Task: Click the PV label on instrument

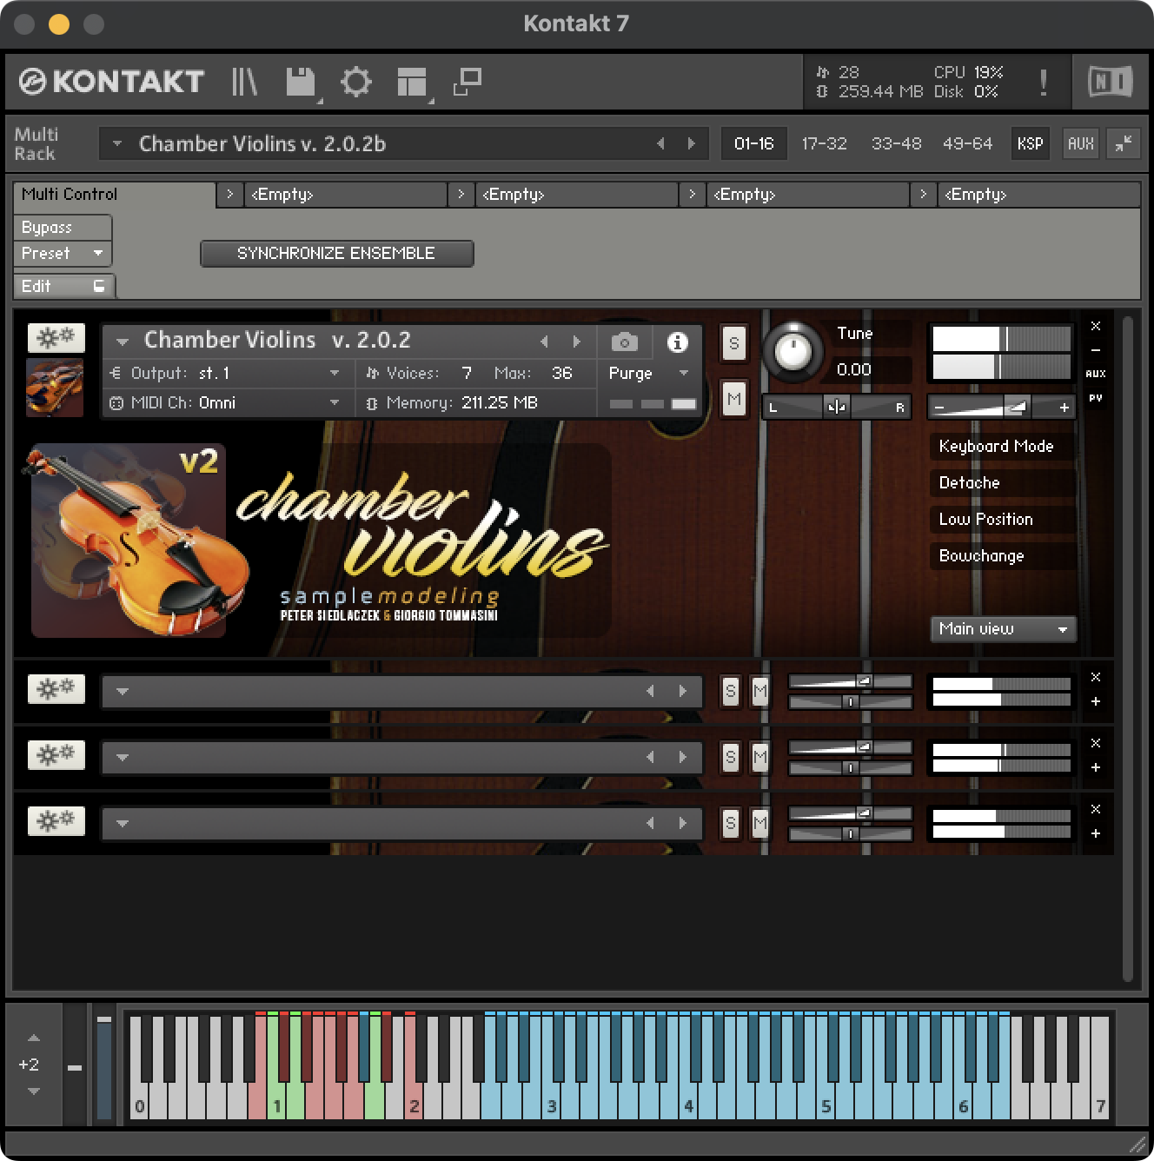Action: click(x=1096, y=398)
